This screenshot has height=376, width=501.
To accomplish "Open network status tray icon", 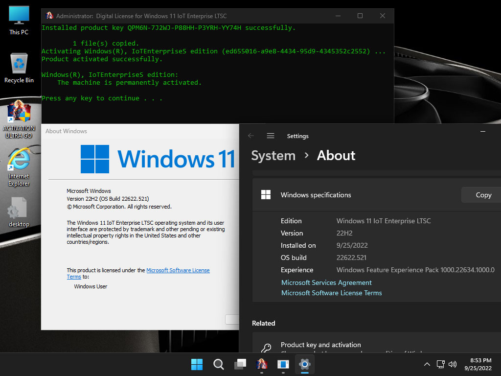I will click(x=441, y=364).
